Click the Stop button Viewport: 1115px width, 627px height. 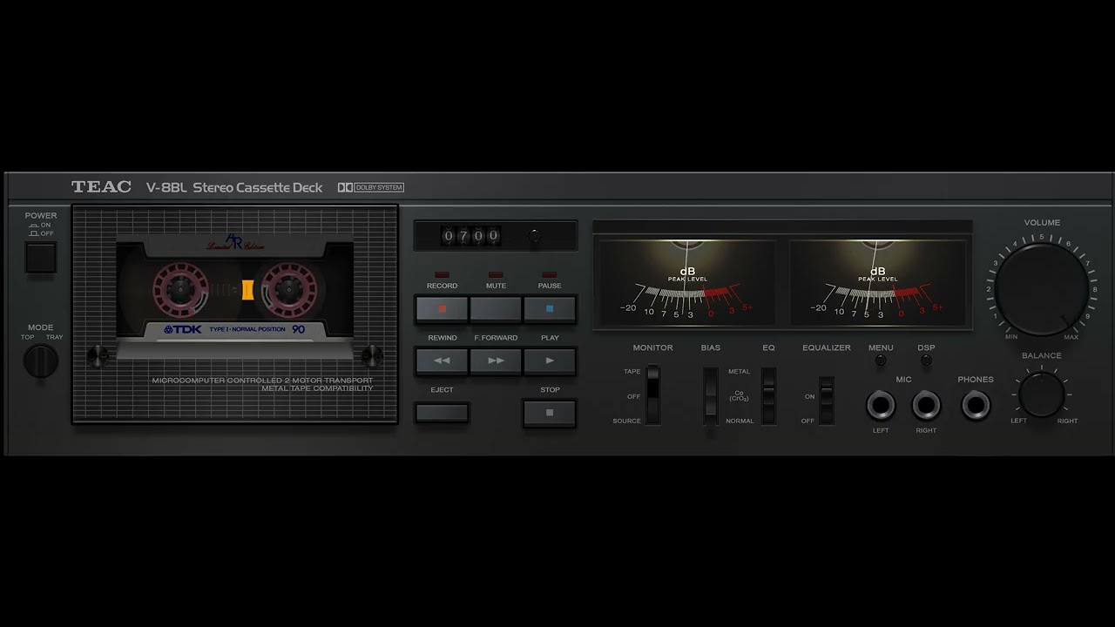click(550, 413)
